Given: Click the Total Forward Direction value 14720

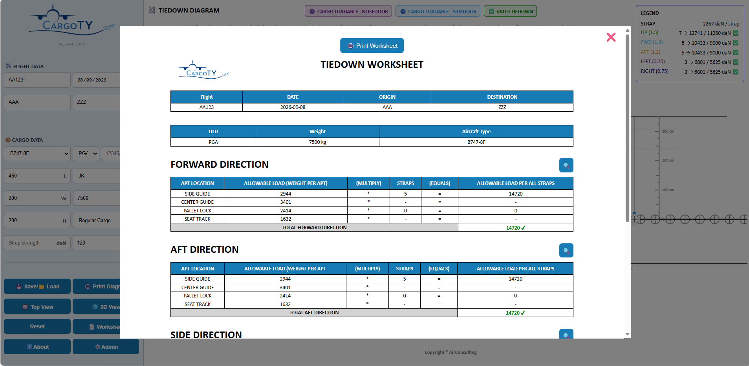Looking at the screenshot, I should click(515, 228).
